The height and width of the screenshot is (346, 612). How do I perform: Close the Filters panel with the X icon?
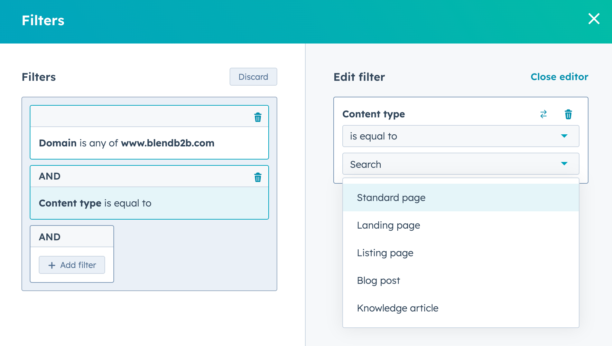(x=594, y=19)
